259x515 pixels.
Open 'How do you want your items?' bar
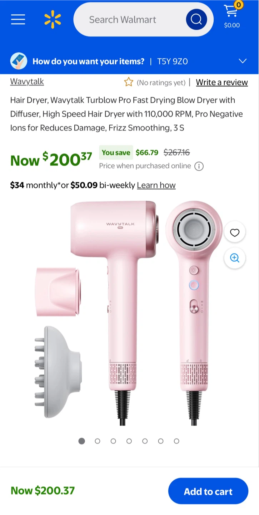129,61
